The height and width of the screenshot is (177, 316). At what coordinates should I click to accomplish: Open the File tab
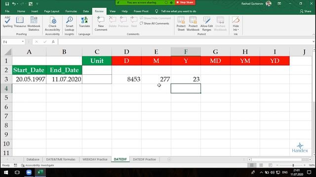tap(7, 11)
